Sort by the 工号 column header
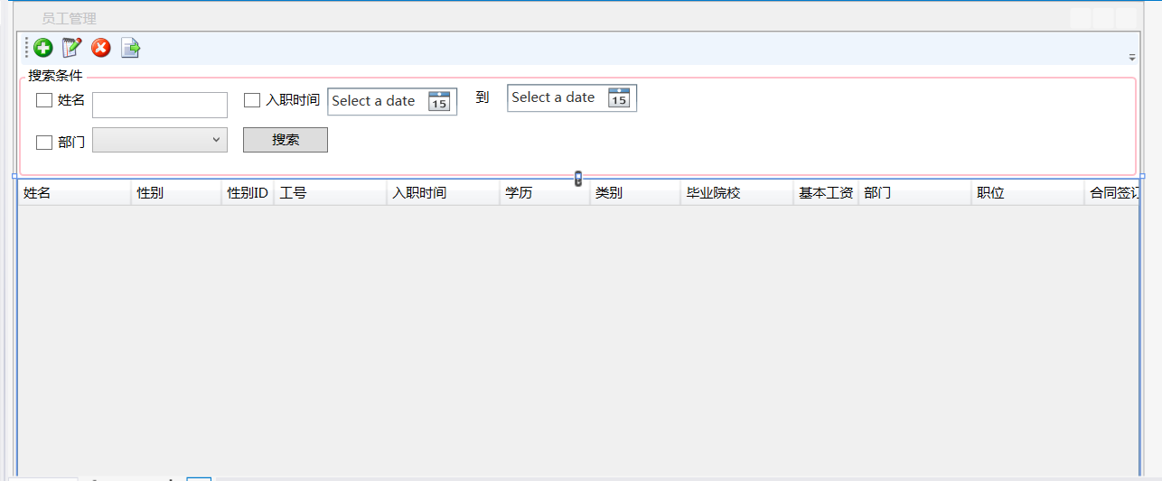Viewport: 1162px width, 481px height. pos(331,193)
